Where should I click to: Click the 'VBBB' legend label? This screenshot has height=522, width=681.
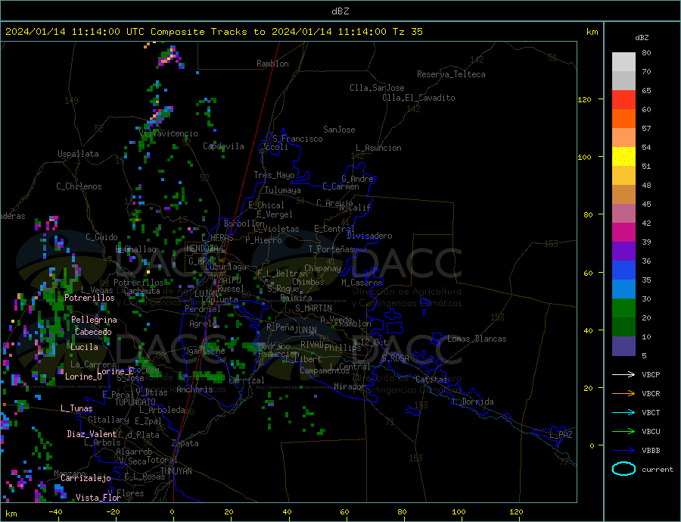pyautogui.click(x=651, y=451)
